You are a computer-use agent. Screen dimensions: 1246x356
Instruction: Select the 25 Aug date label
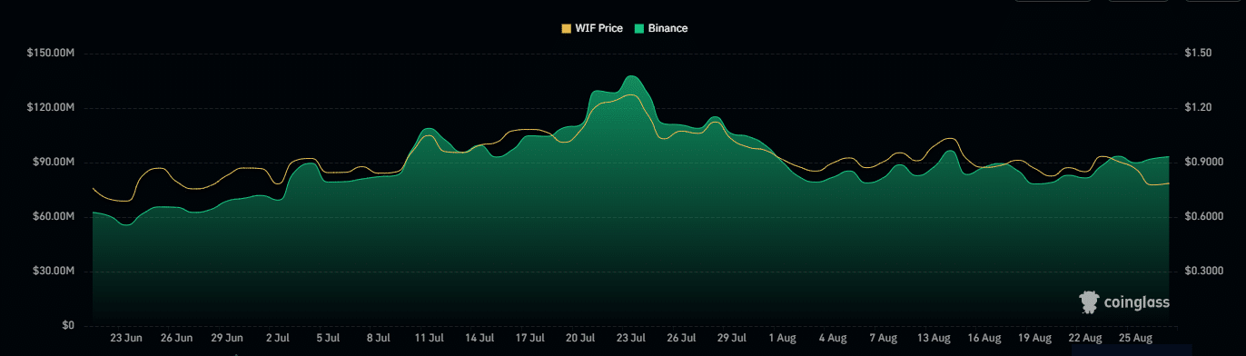(1134, 338)
